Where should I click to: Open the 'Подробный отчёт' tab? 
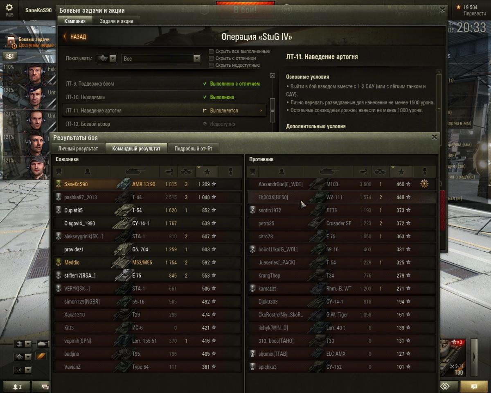pos(194,149)
